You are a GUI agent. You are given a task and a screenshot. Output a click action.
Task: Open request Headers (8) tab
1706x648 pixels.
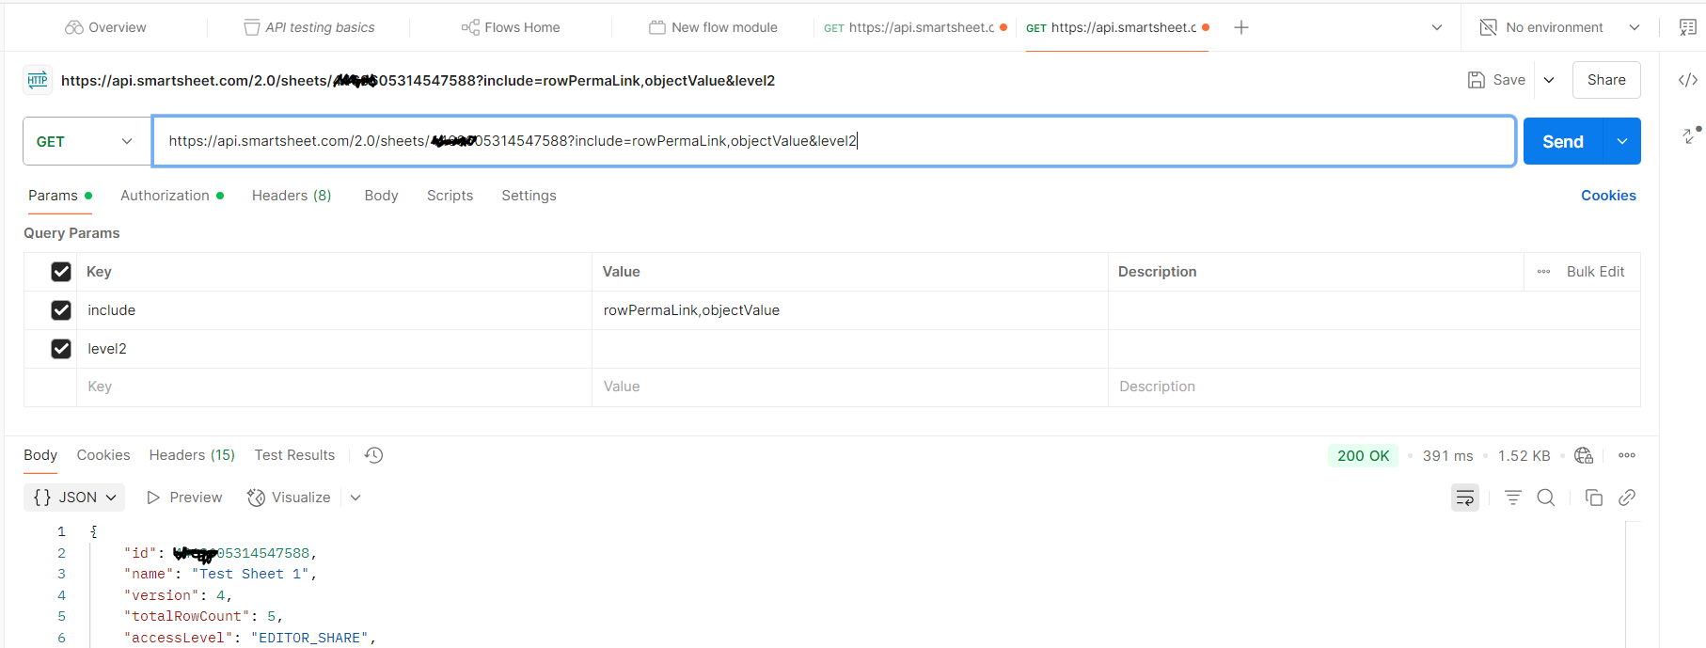pos(292,196)
